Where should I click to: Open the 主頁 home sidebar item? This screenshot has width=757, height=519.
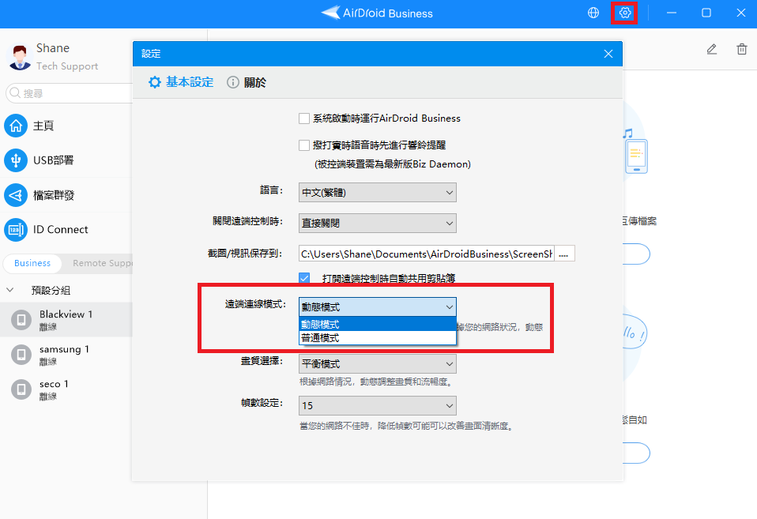pyautogui.click(x=66, y=126)
